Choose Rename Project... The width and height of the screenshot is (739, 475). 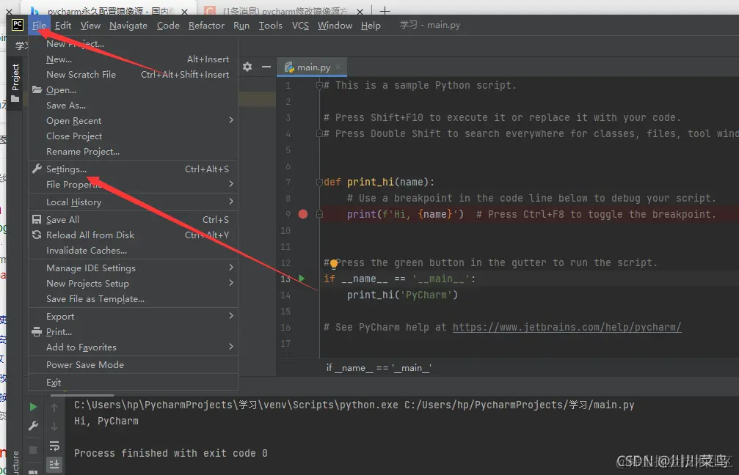click(133, 151)
